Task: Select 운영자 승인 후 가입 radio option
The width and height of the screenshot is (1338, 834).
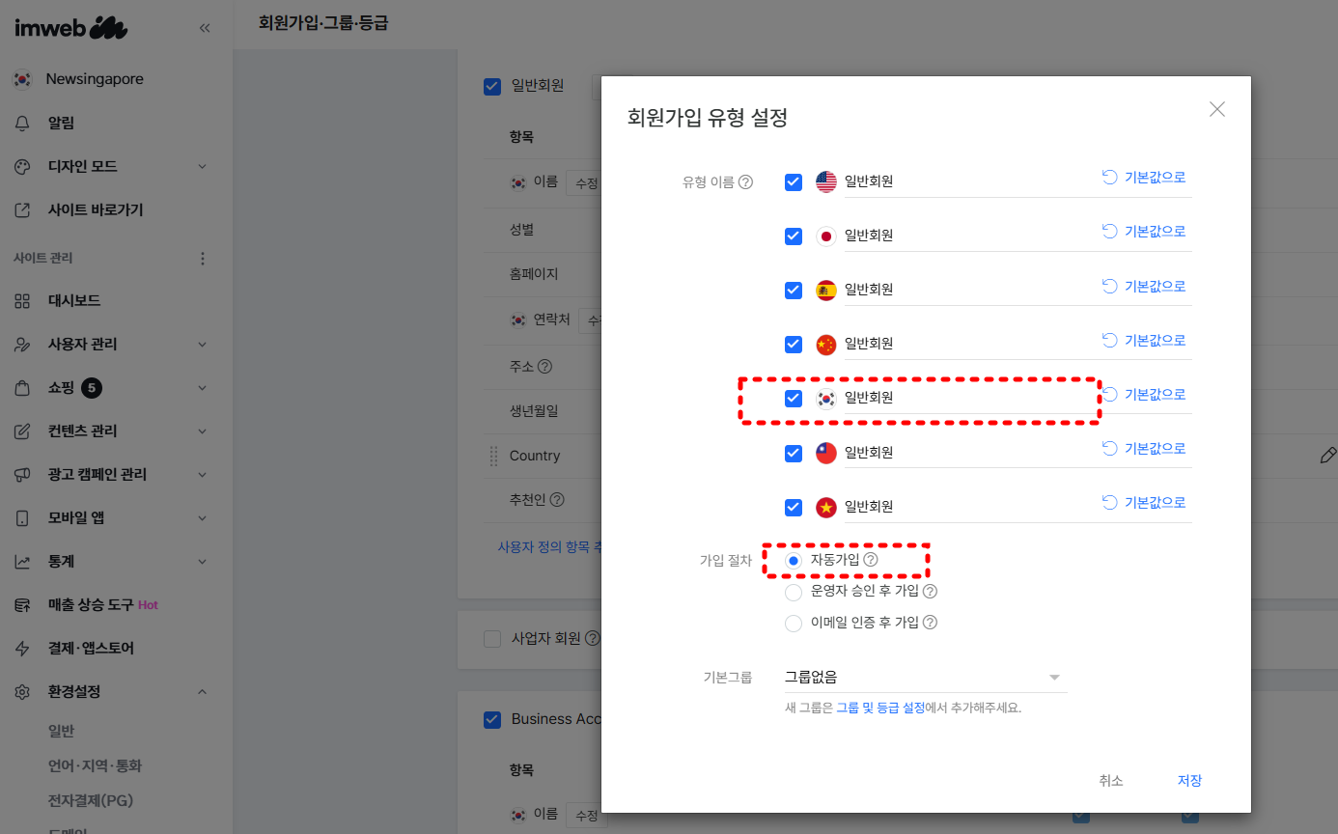Action: coord(794,592)
